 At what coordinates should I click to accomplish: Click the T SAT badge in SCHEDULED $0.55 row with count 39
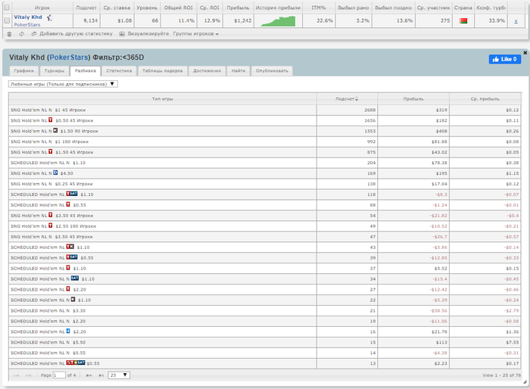click(x=72, y=257)
